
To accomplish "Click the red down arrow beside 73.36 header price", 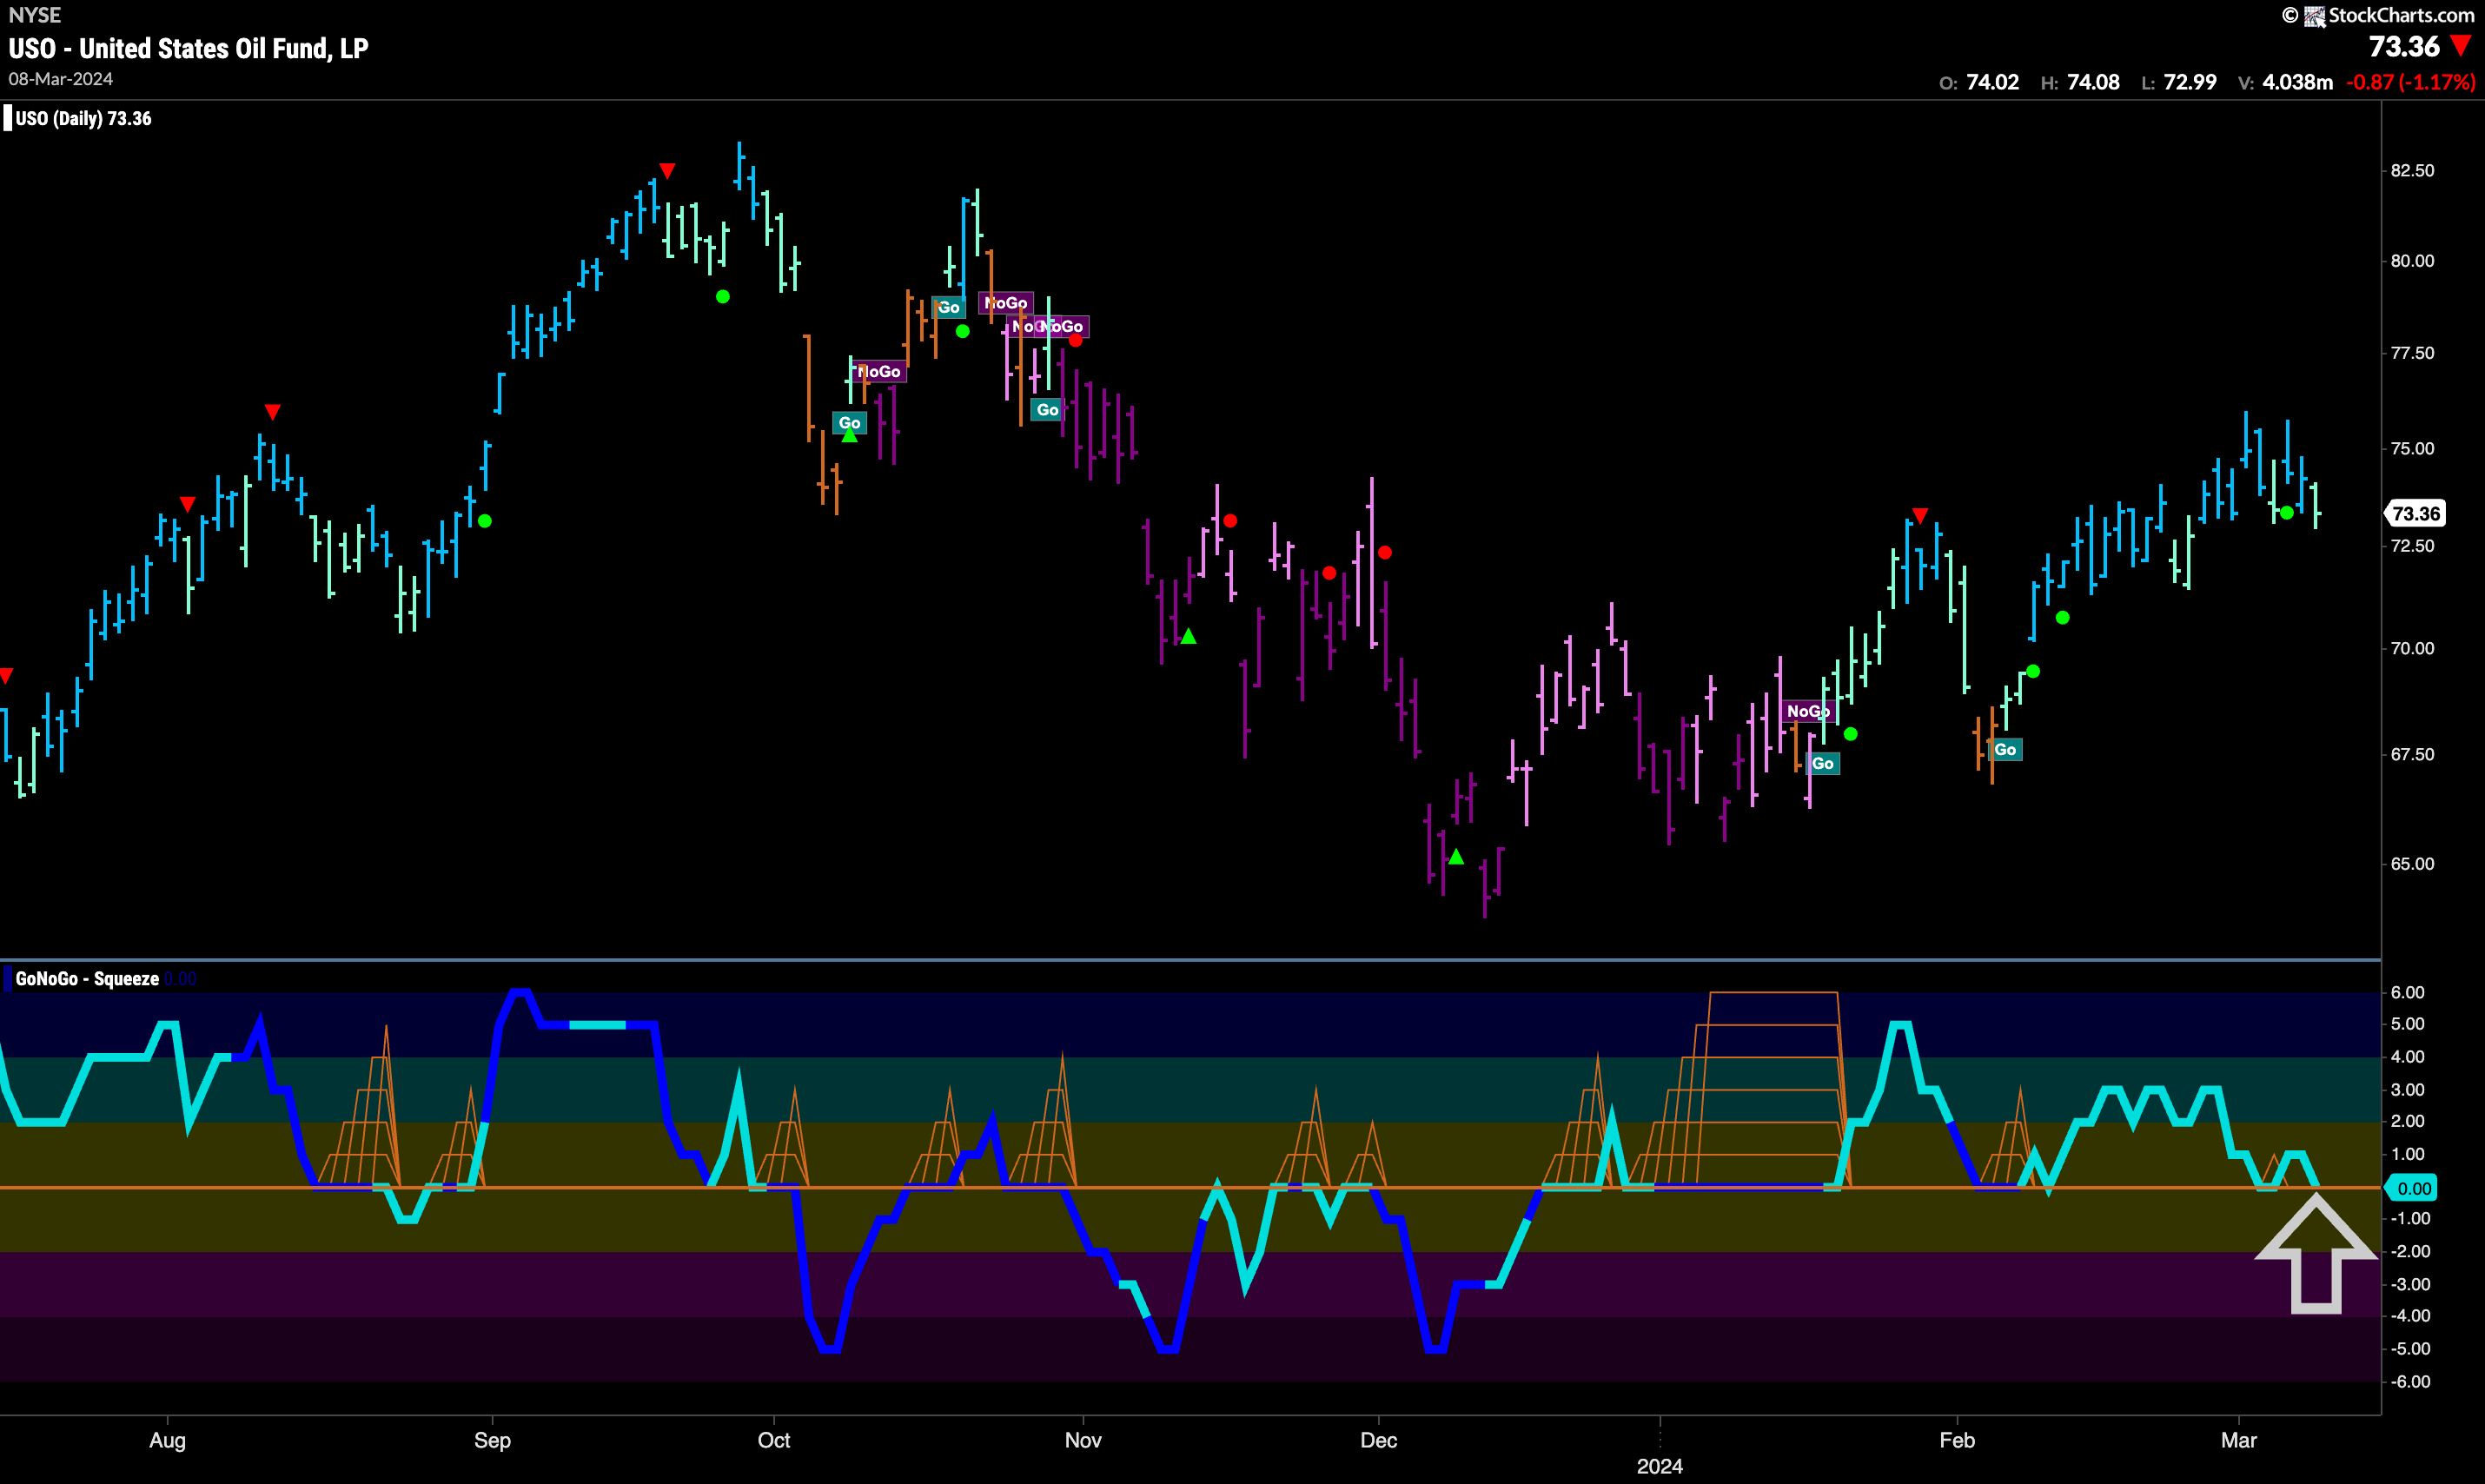I will coord(2461,47).
